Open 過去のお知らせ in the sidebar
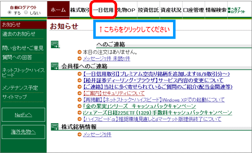This screenshot has width=252, height=153. (x=19, y=34)
